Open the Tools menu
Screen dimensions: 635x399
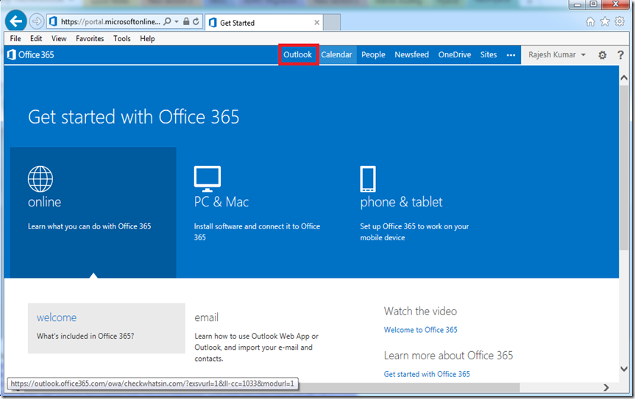coord(122,38)
